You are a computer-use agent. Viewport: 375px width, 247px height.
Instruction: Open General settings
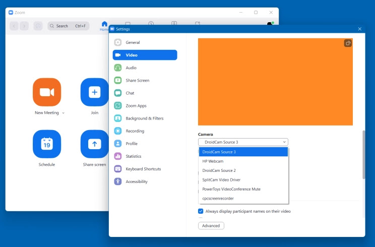tap(145, 42)
